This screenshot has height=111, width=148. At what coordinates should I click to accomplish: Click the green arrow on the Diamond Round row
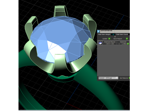coord(128,44)
